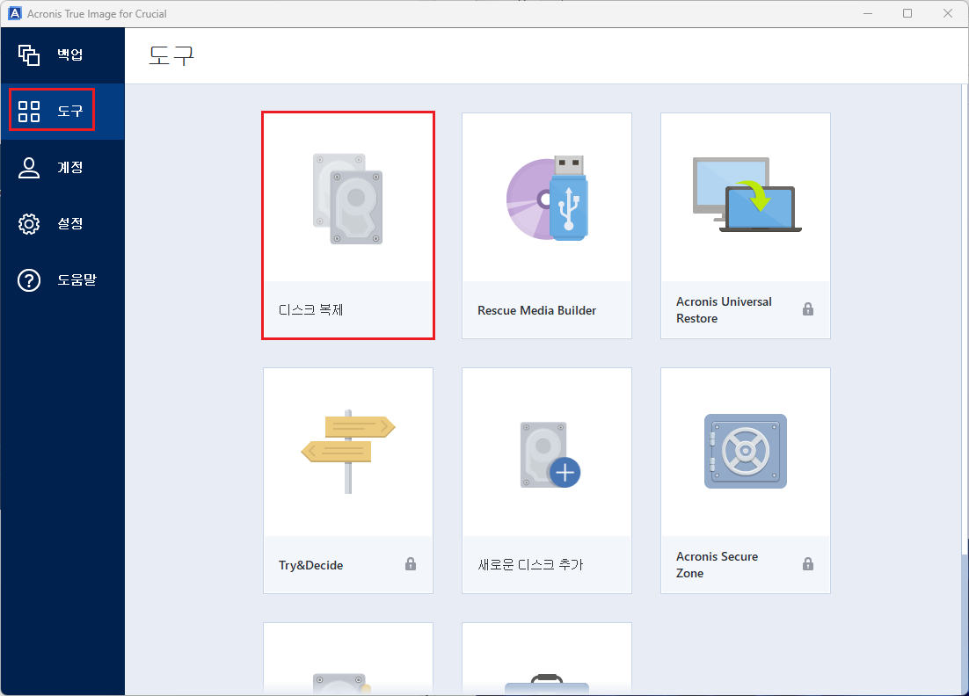Screen dimensions: 969x696
Task: Click the two hard drives clone icon
Action: pos(348,199)
